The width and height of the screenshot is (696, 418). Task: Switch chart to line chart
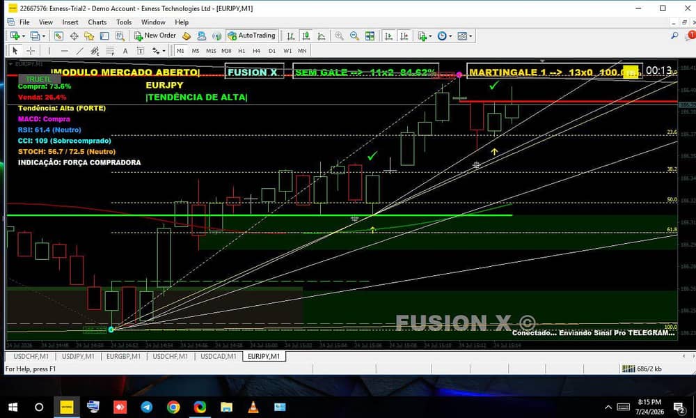pos(322,36)
